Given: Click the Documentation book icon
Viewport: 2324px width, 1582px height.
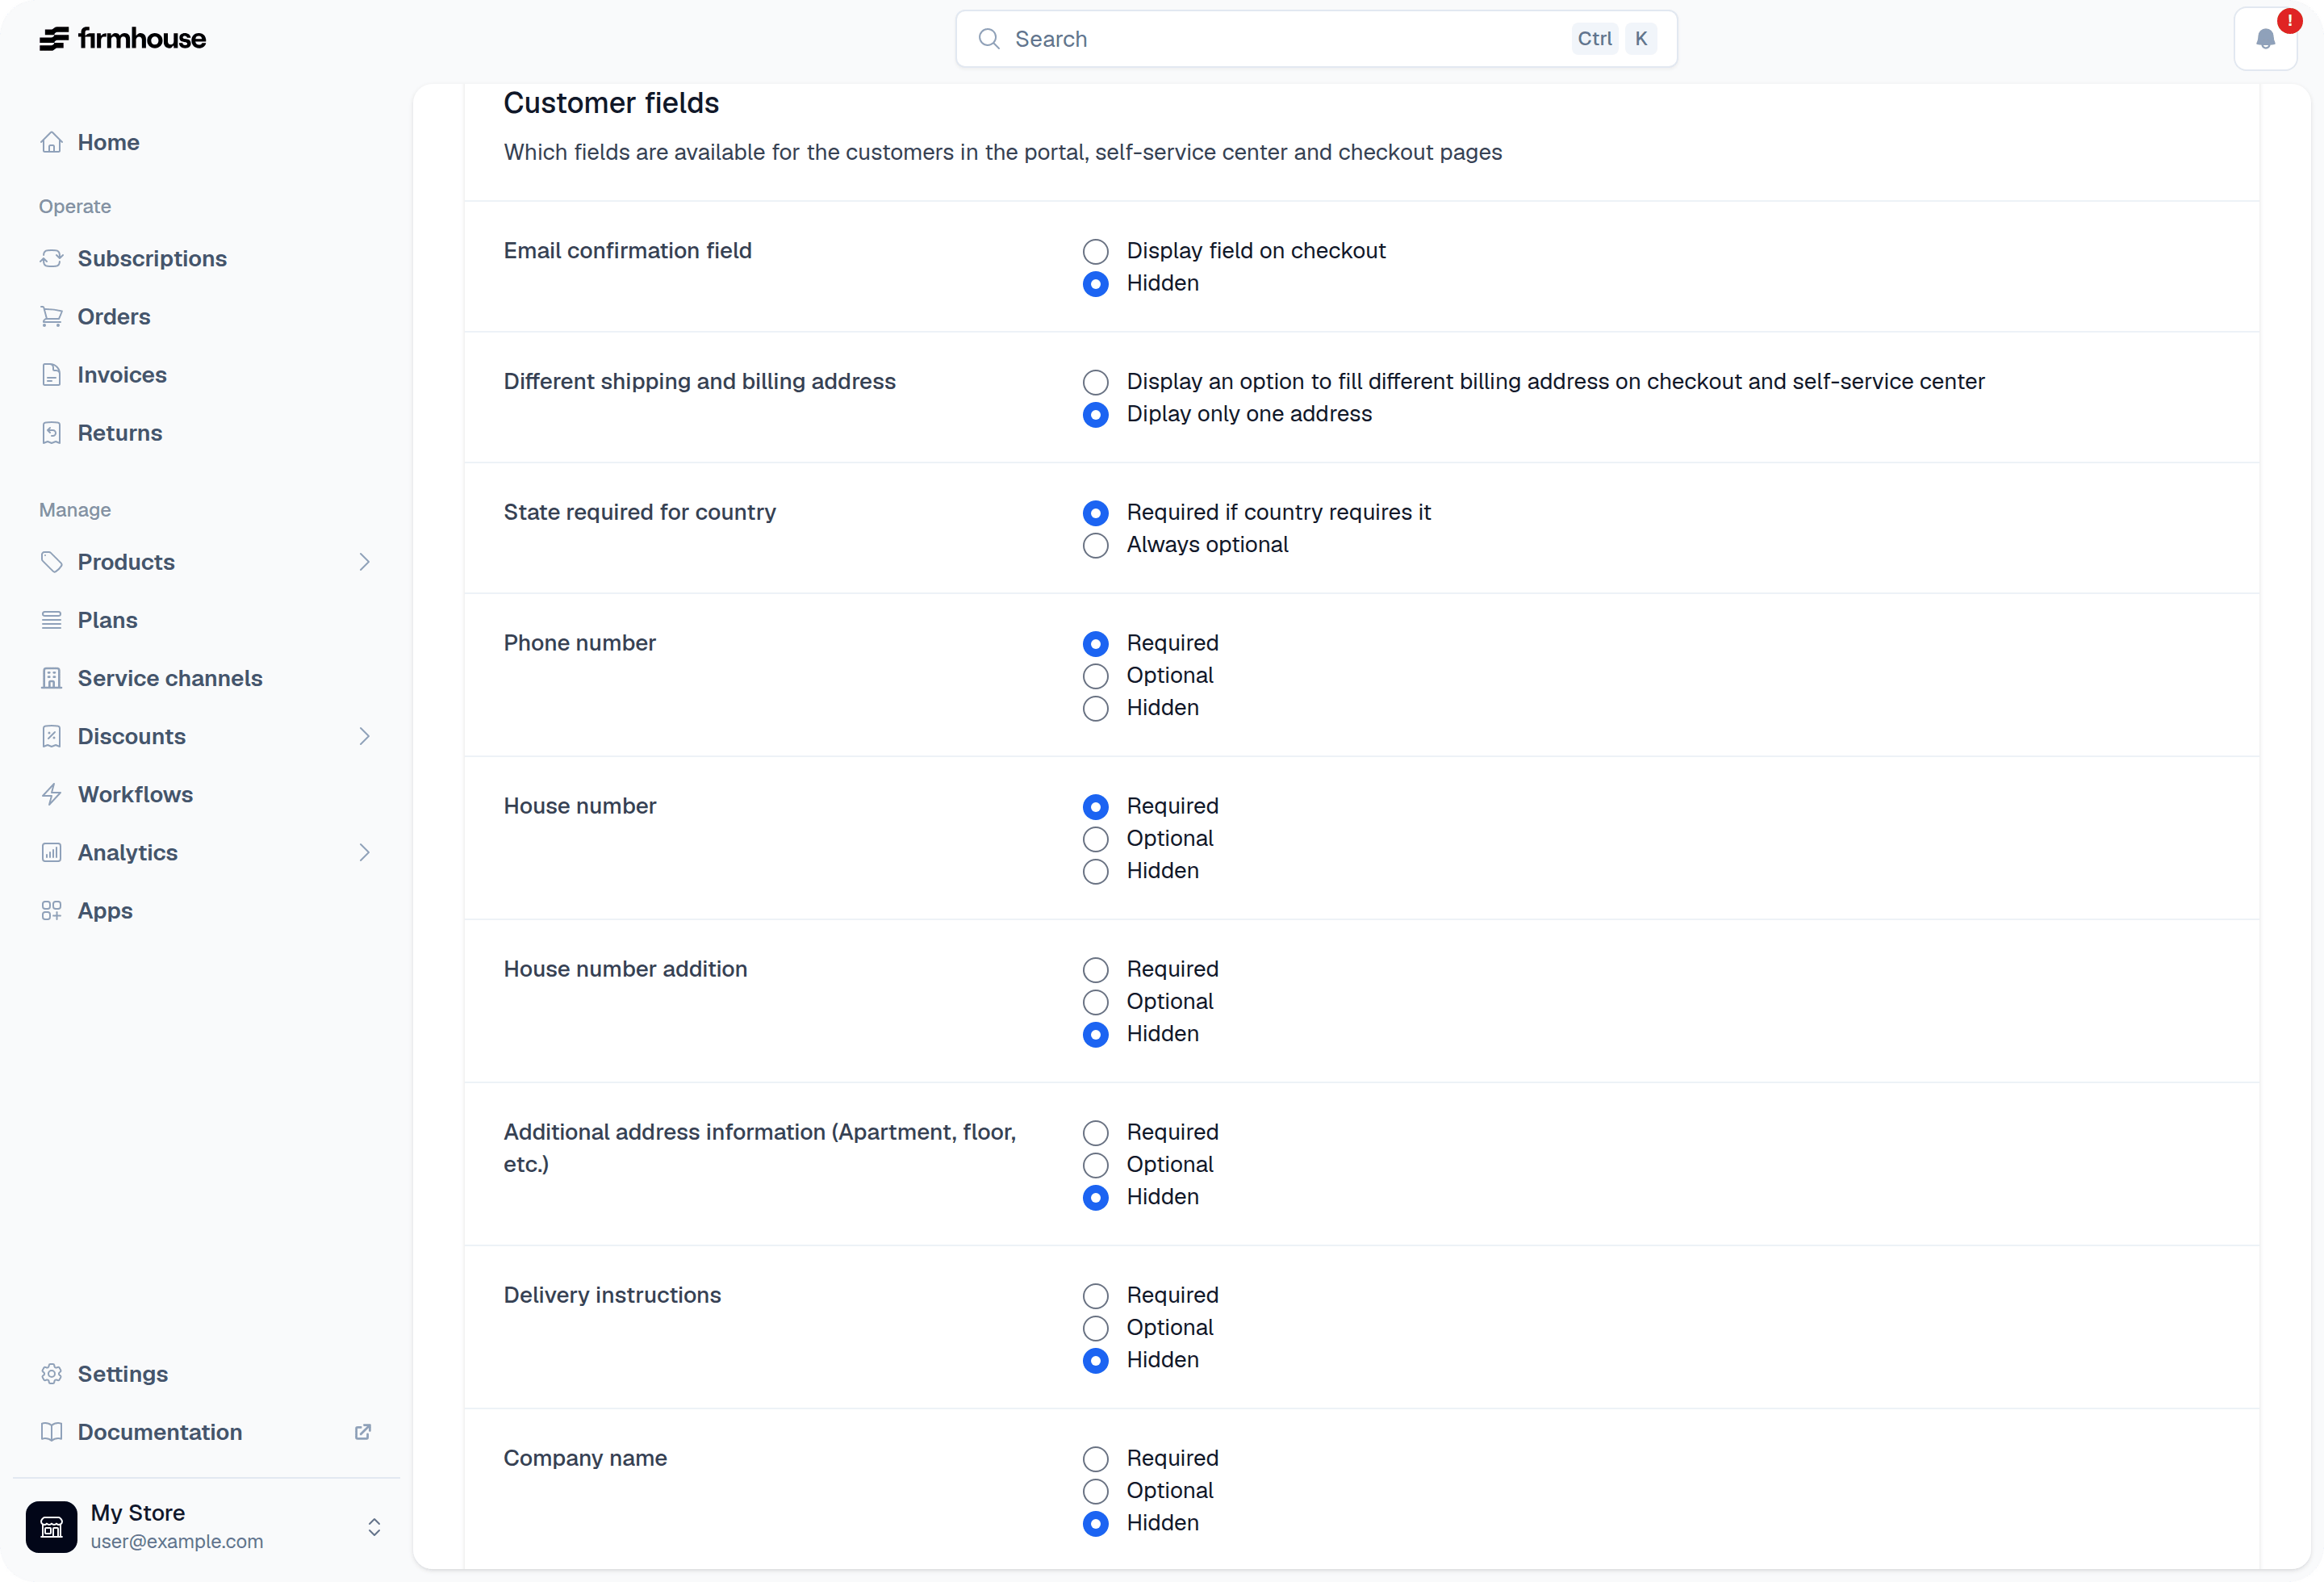Looking at the screenshot, I should tap(52, 1432).
